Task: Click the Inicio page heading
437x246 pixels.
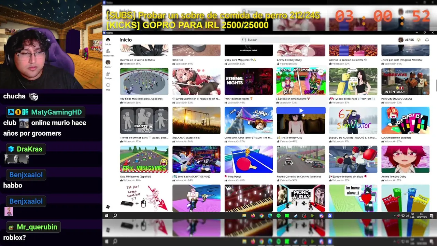Action: pyautogui.click(x=126, y=40)
